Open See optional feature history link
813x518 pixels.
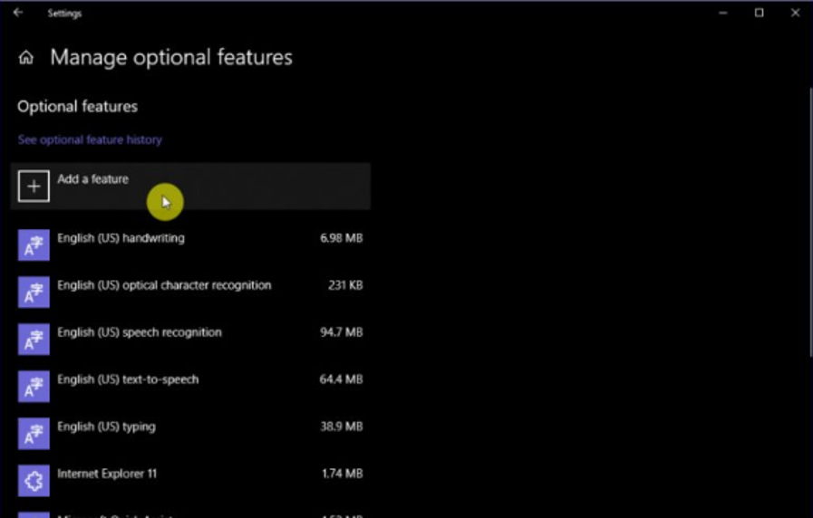click(x=90, y=139)
